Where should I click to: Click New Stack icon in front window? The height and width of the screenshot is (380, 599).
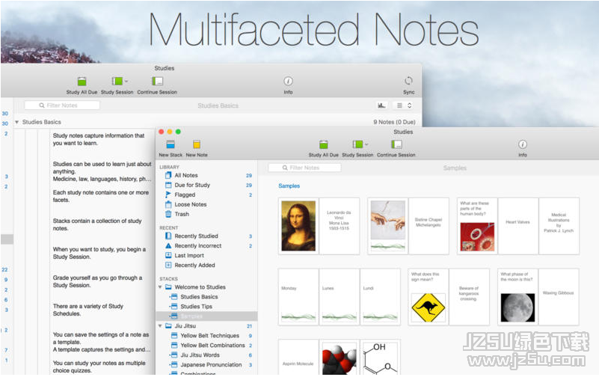(x=171, y=144)
